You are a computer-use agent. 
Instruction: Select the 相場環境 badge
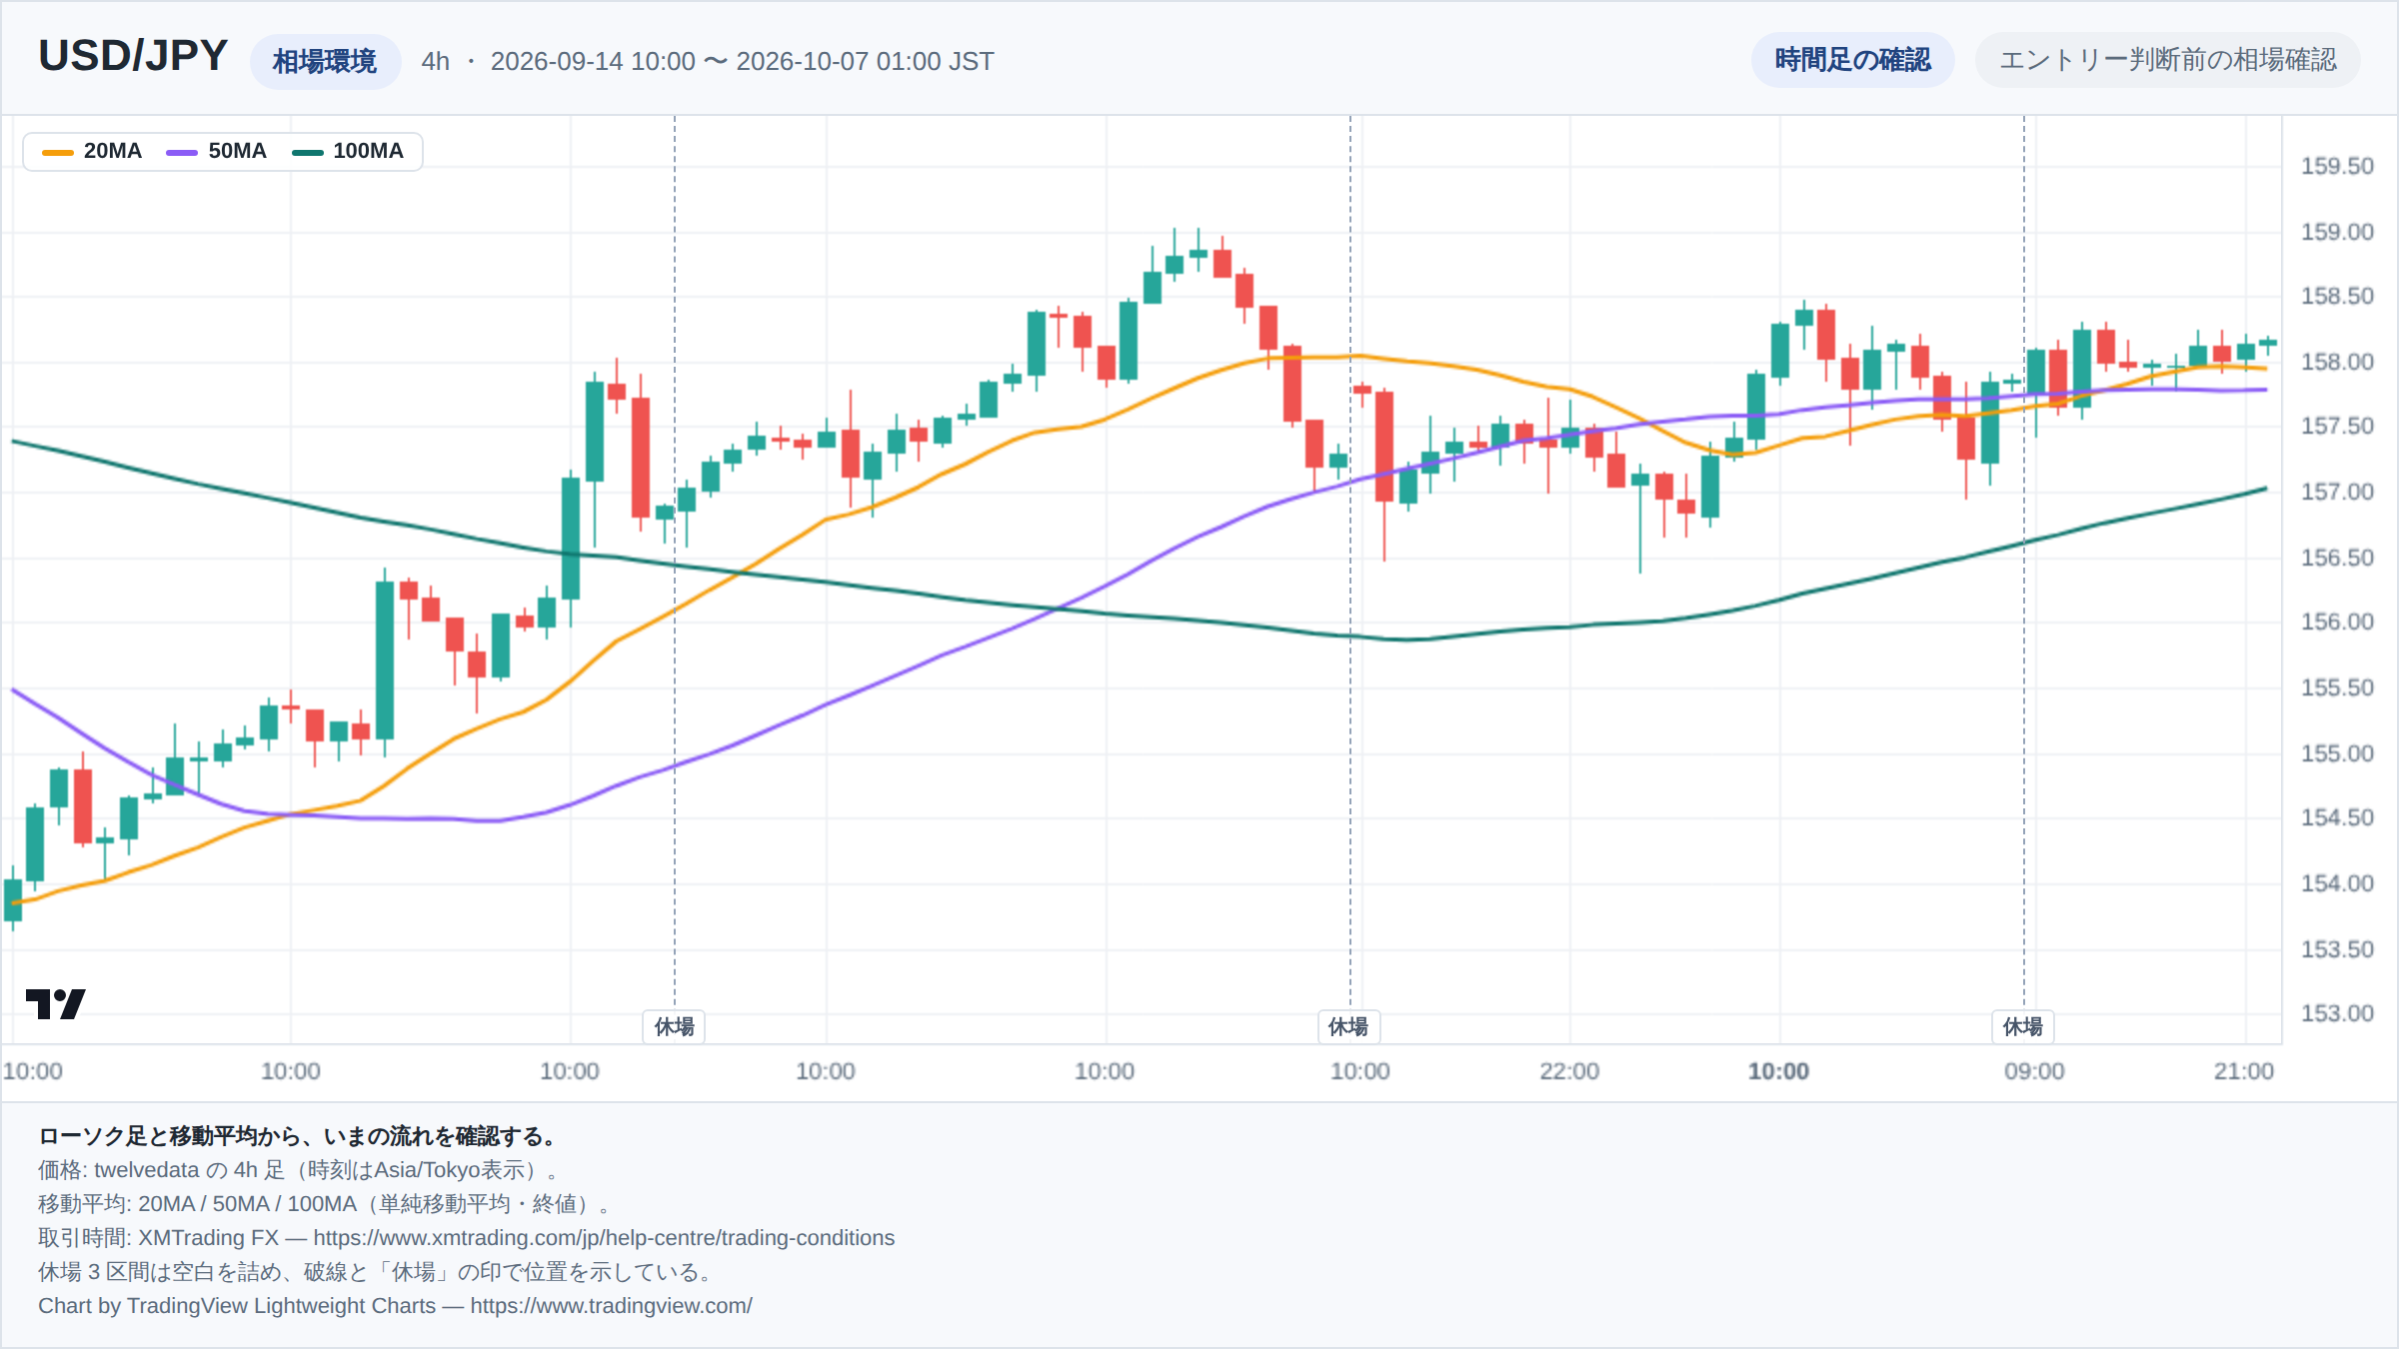(x=325, y=62)
